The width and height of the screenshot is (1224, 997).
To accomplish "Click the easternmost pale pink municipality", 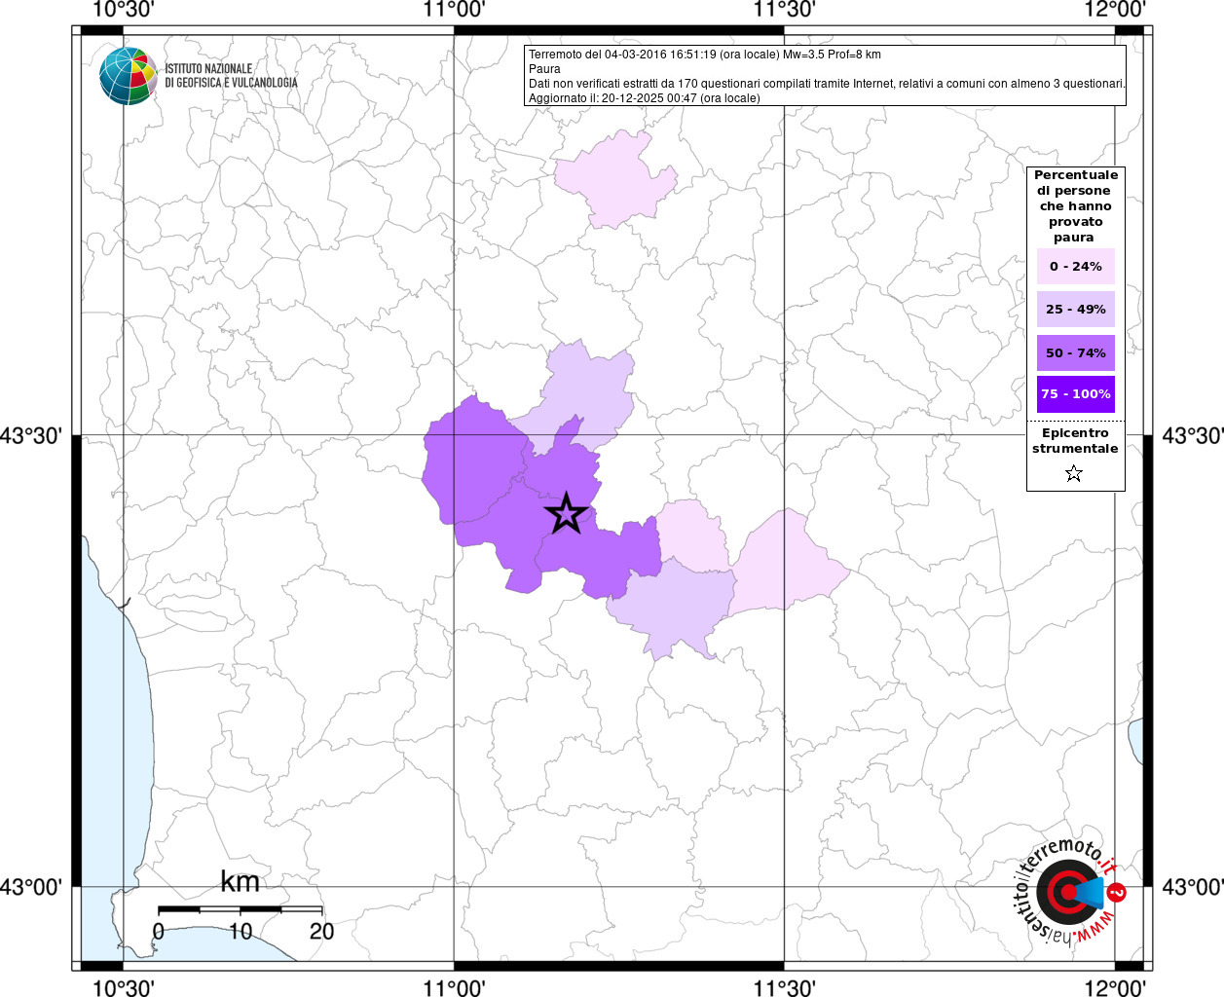I will click(x=789, y=565).
